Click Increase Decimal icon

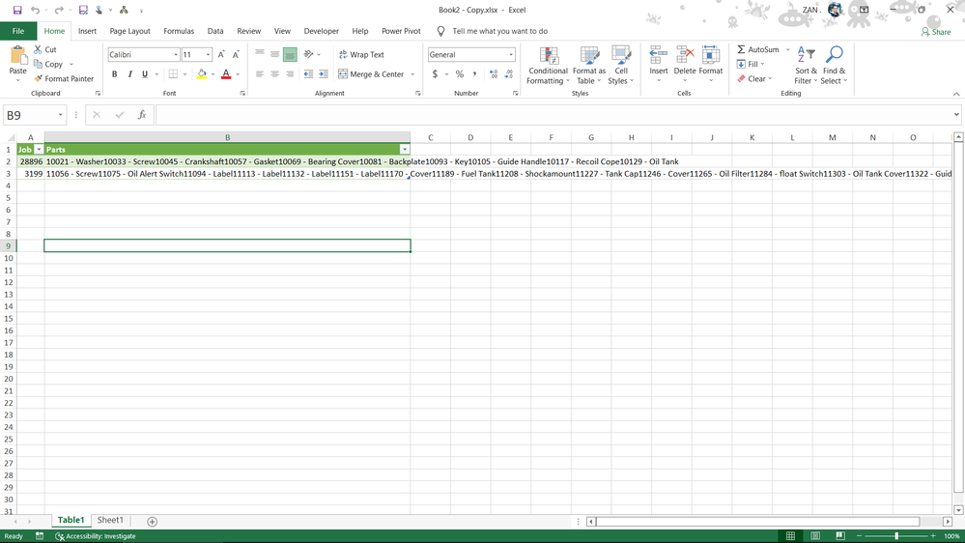(x=494, y=73)
